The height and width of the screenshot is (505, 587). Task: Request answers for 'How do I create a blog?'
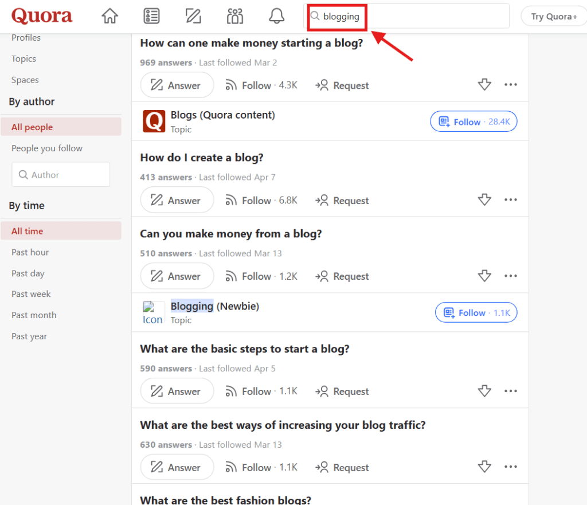pyautogui.click(x=342, y=201)
